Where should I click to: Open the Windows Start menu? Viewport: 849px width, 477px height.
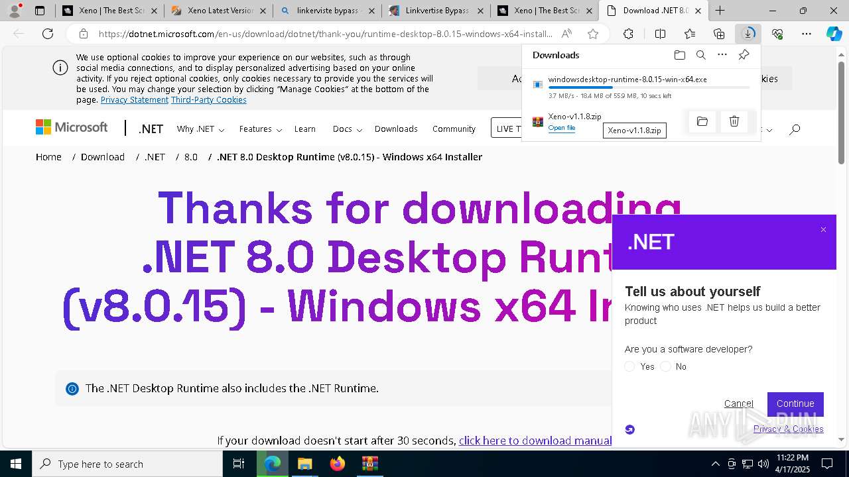tap(15, 464)
